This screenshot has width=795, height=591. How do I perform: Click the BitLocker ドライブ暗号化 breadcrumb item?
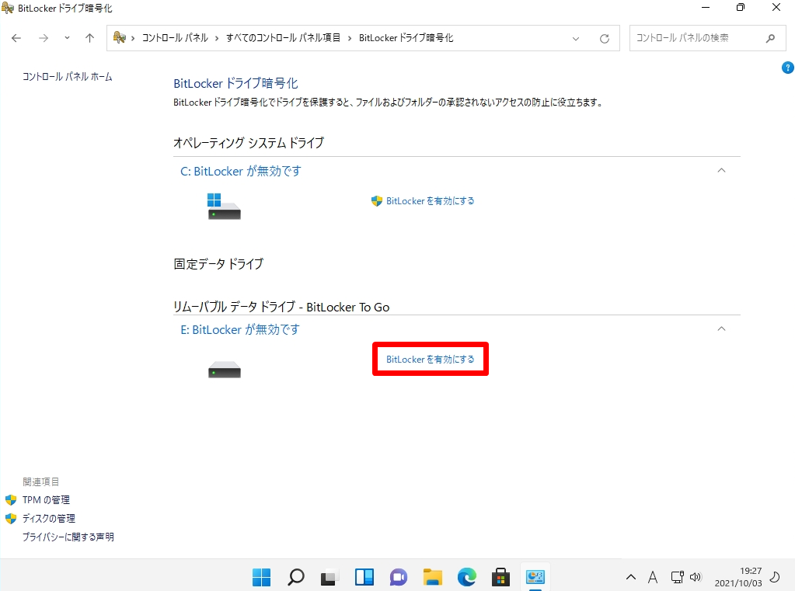(x=406, y=38)
